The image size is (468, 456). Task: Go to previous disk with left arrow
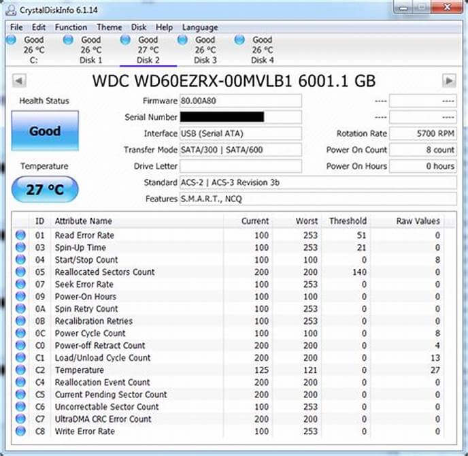click(x=19, y=81)
